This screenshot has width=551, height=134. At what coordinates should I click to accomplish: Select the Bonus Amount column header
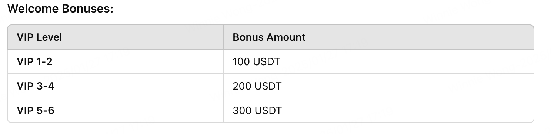[378, 37]
